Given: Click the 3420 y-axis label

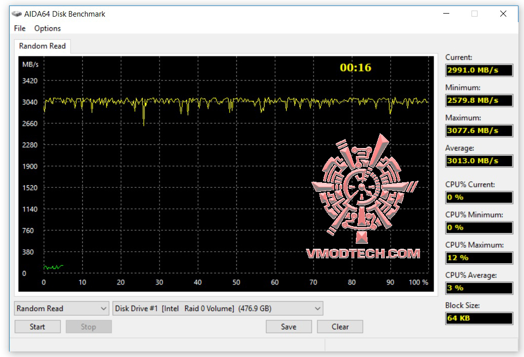Looking at the screenshot, I should 30,81.
